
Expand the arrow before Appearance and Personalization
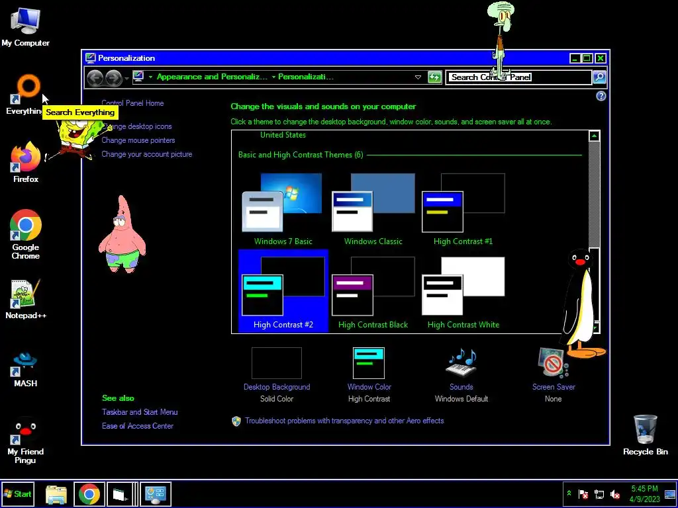[x=150, y=77]
